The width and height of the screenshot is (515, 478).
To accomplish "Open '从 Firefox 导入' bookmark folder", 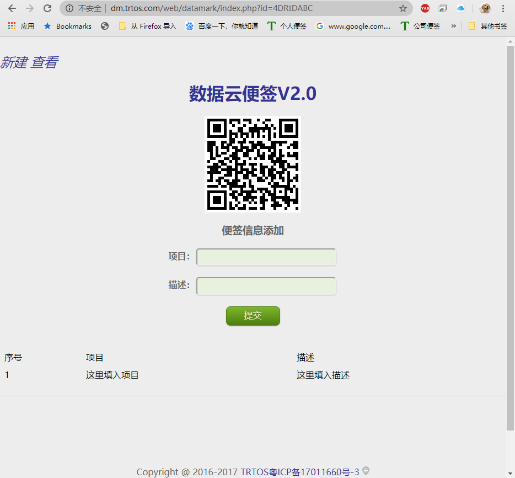I will 147,26.
